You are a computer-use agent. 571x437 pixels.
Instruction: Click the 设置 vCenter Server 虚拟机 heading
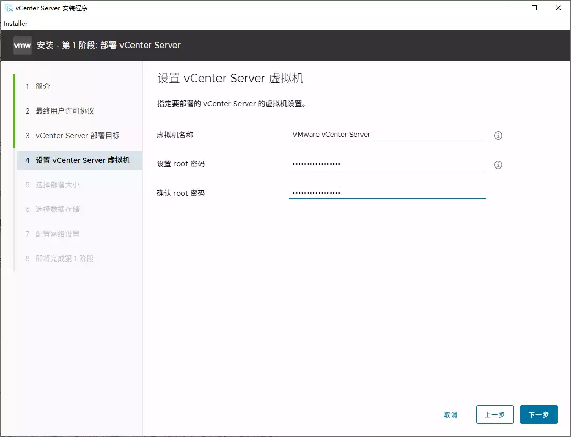pos(230,78)
